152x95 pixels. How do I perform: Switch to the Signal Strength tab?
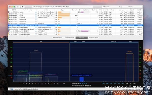tap(70, 37)
